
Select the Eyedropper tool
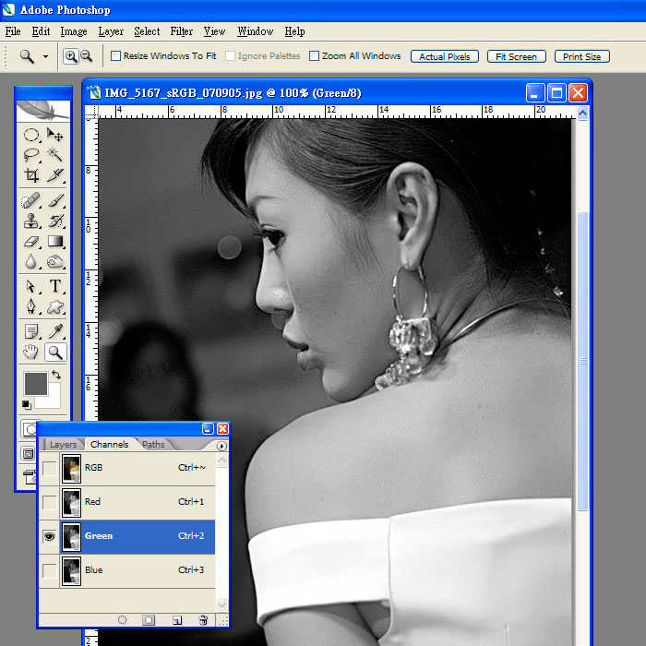point(55,330)
